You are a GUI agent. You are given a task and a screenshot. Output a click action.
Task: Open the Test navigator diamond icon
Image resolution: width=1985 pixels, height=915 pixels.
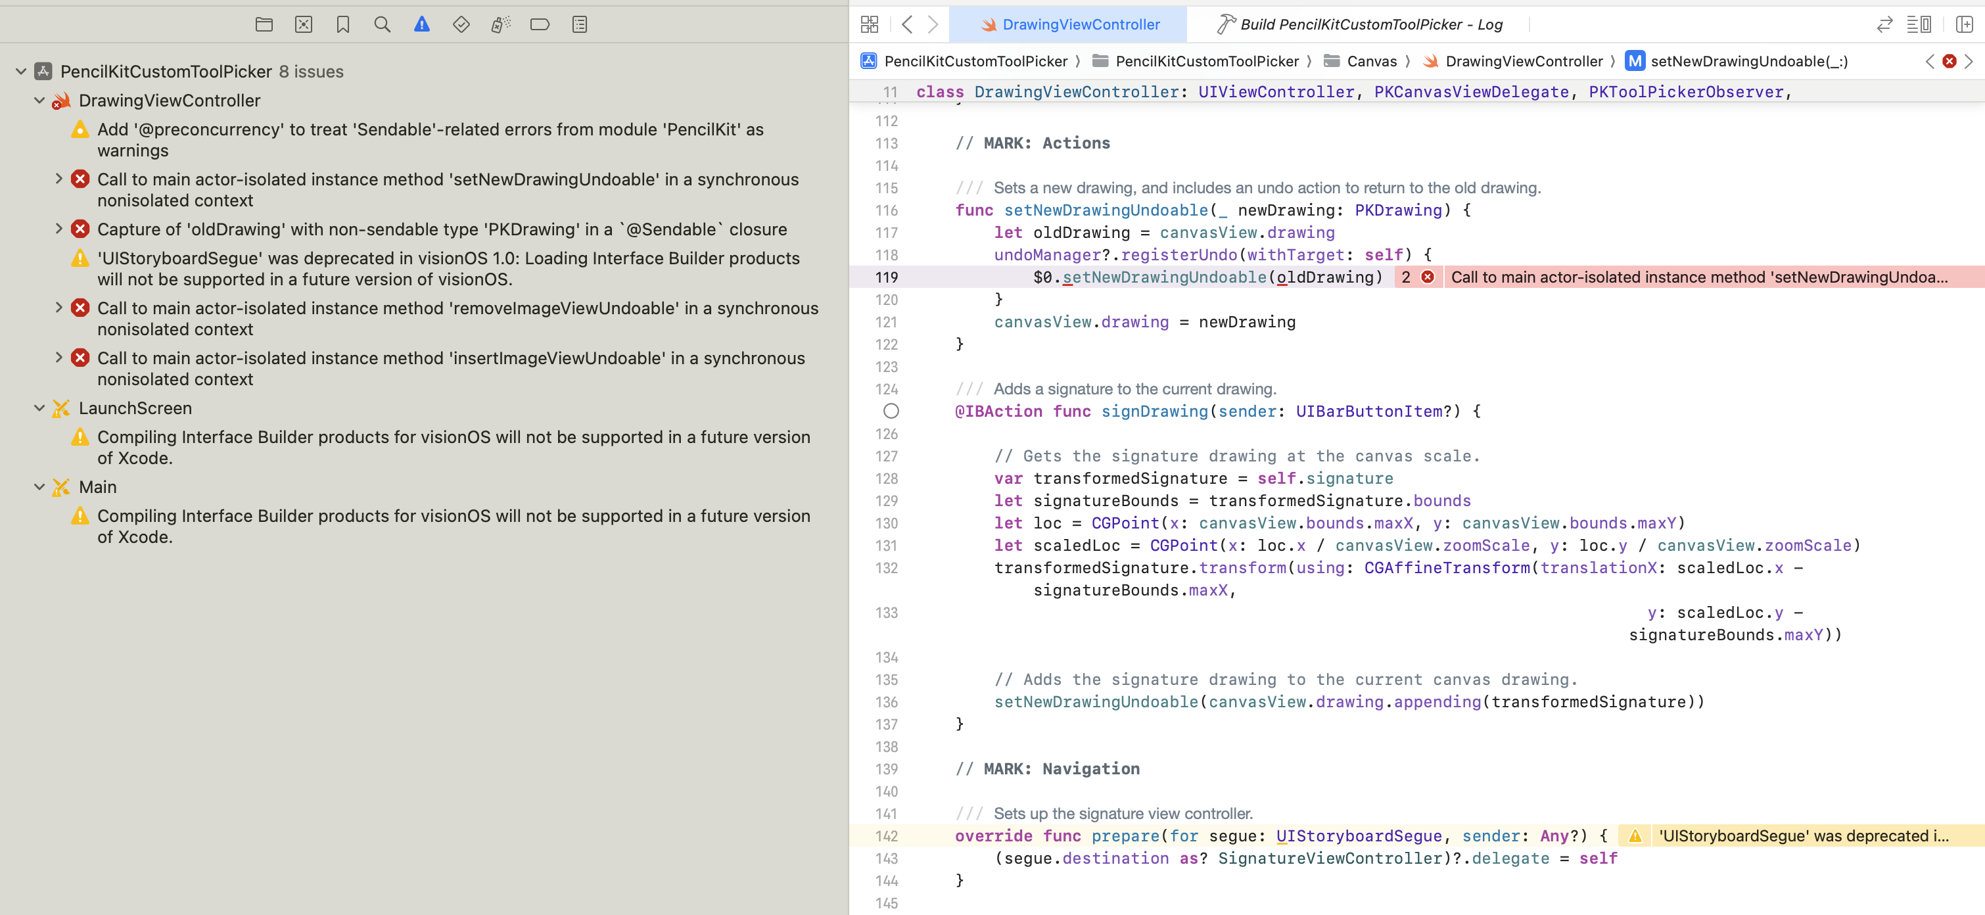pyautogui.click(x=461, y=25)
